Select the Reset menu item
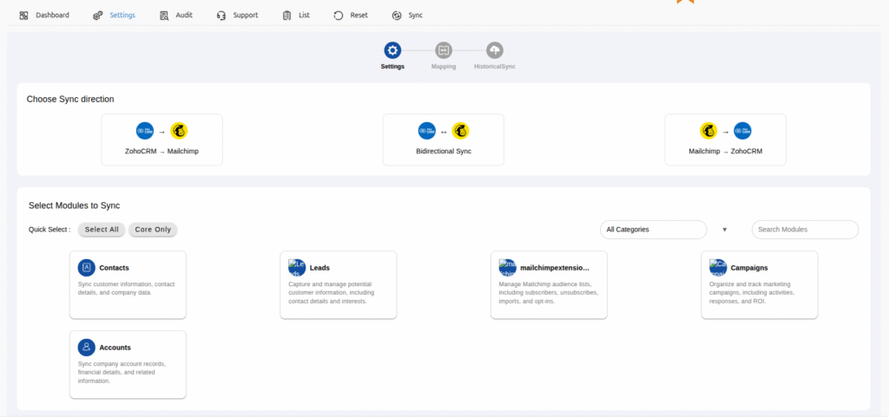The height and width of the screenshot is (417, 889). point(351,16)
